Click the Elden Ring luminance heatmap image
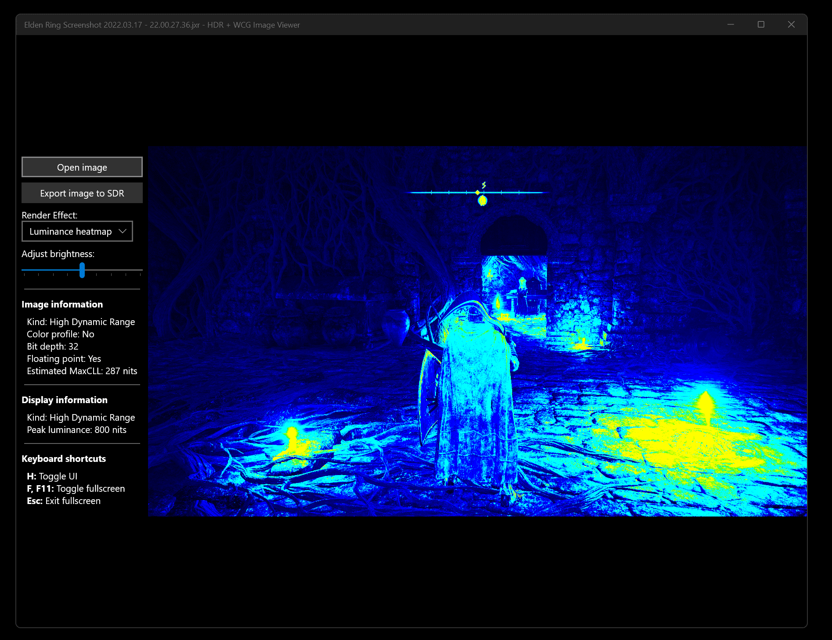 (477, 331)
